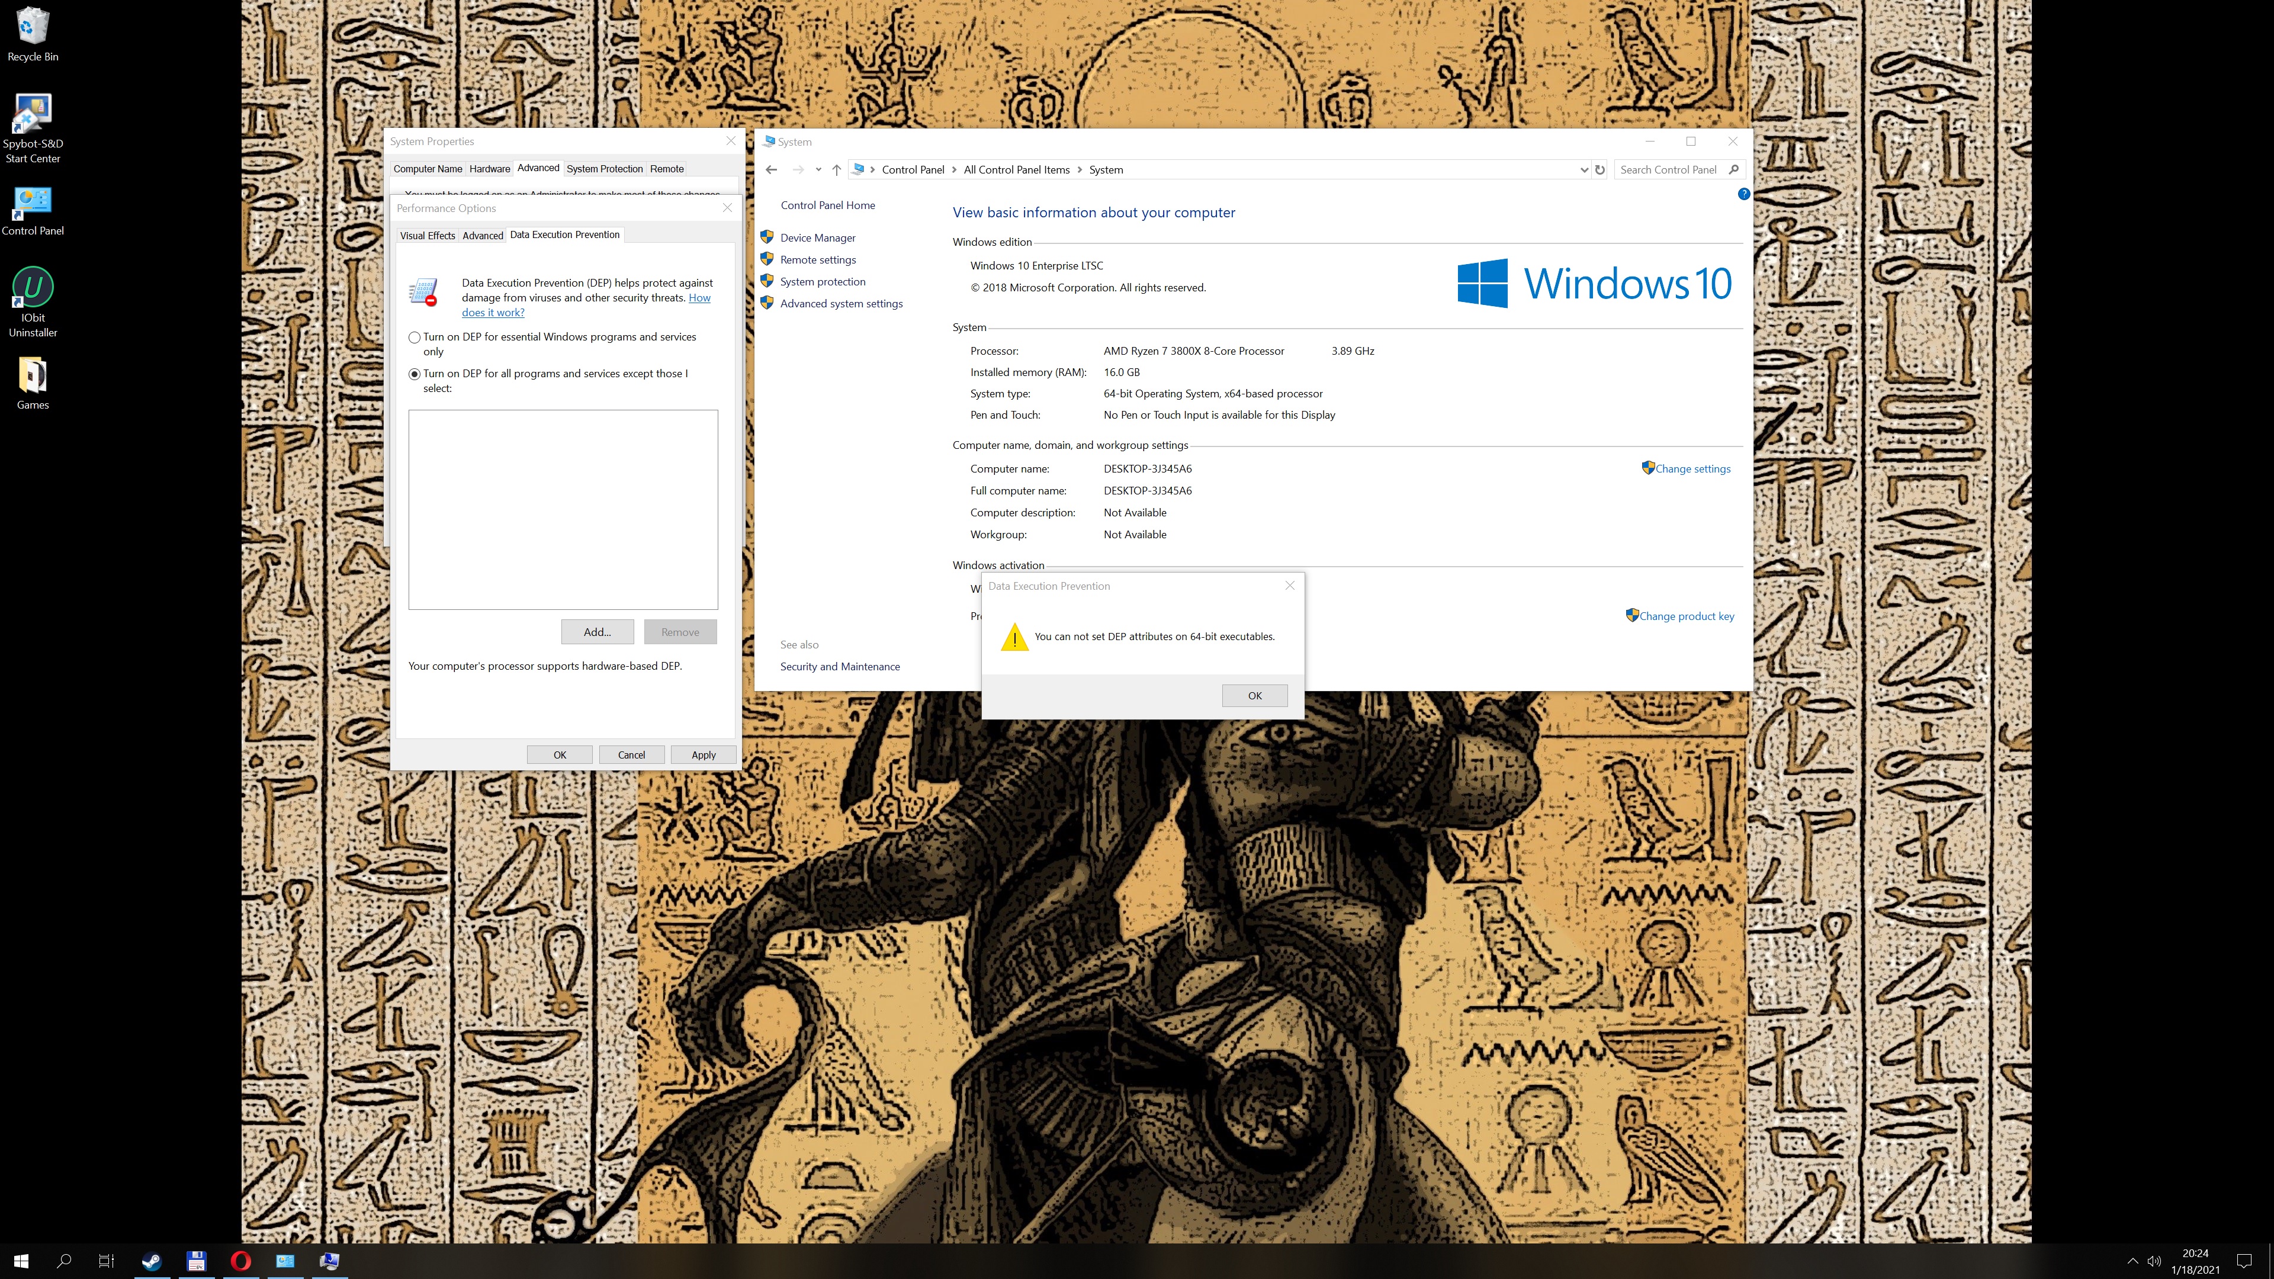Click Add... in Performance Options
This screenshot has width=2274, height=1279.
[x=598, y=632]
